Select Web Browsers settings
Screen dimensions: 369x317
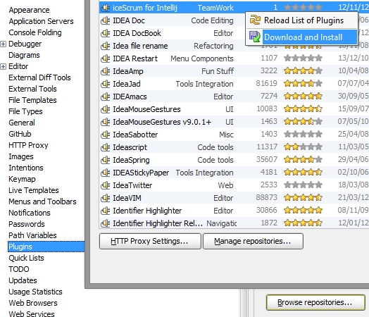click(33, 303)
